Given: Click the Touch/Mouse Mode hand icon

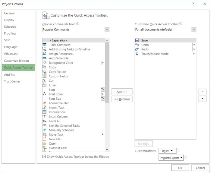Looking at the screenshot, I should 137,54.
